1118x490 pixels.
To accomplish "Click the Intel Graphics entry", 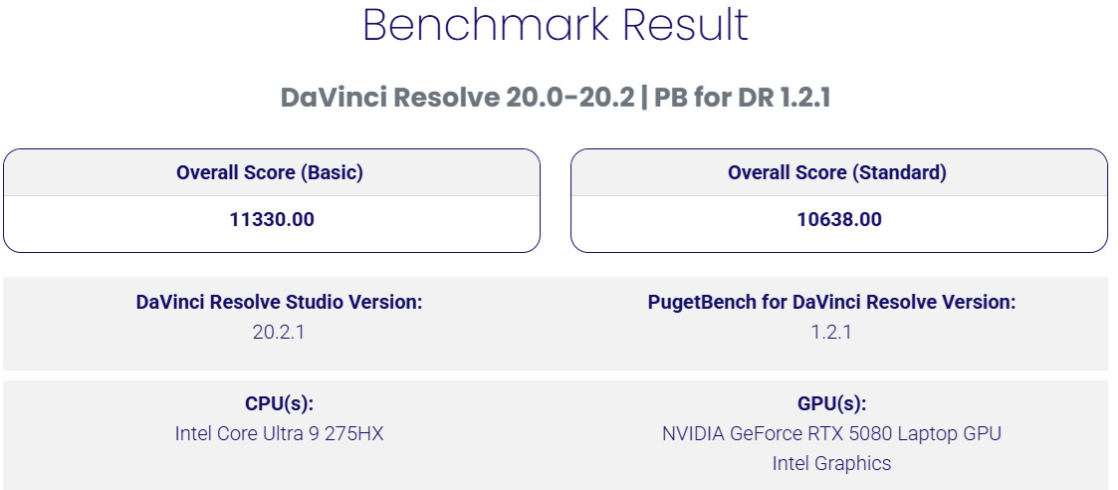I will tap(831, 463).
